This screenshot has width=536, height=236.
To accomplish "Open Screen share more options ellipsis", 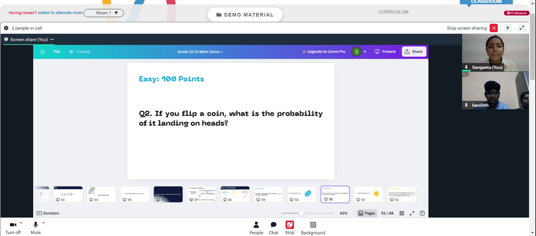I will tap(52, 39).
